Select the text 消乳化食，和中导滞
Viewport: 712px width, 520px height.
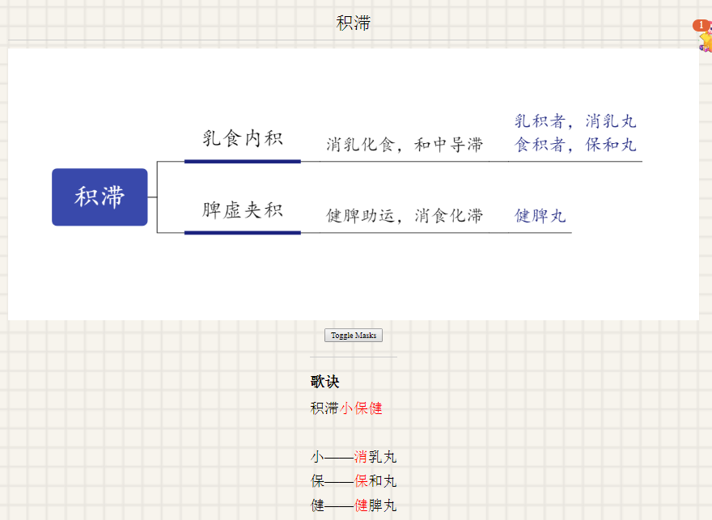pos(404,145)
